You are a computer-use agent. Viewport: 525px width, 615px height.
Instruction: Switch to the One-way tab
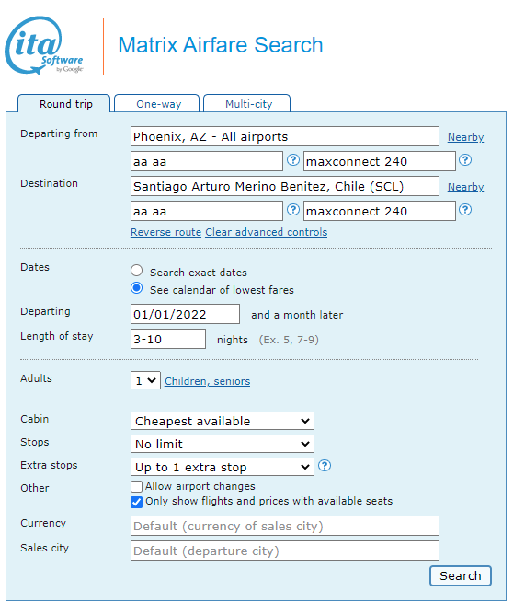tap(157, 103)
